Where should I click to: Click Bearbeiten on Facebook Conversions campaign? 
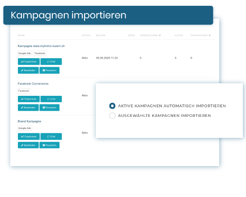28,107
